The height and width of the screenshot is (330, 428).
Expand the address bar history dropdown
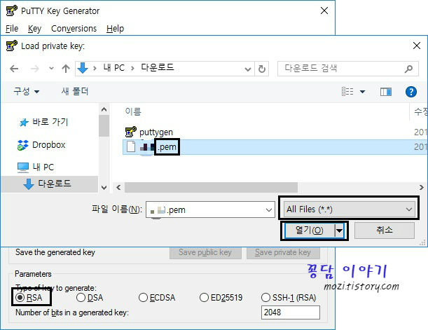[247, 69]
